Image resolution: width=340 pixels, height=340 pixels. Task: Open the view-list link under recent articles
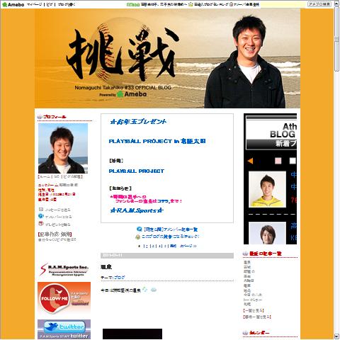point(254,310)
